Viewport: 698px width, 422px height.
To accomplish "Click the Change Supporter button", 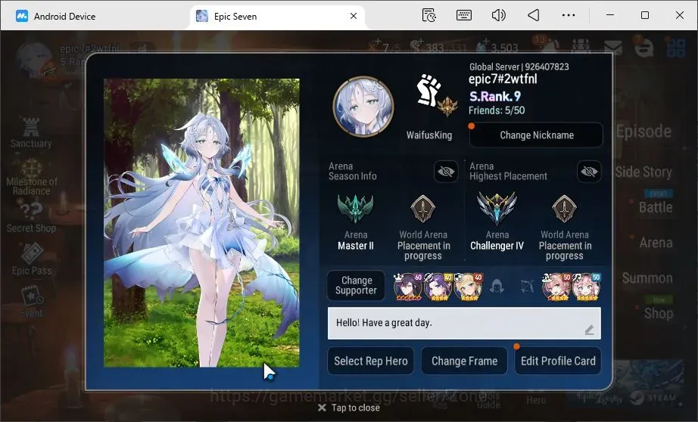I will 356,285.
